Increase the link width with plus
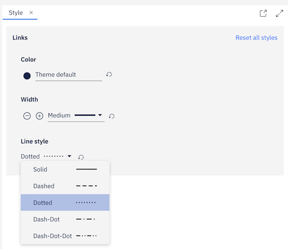This screenshot has width=288, height=249. pos(40,116)
